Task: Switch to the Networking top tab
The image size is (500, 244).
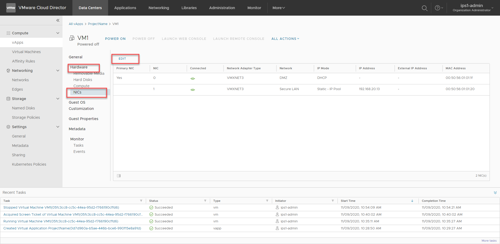Action: point(159,8)
